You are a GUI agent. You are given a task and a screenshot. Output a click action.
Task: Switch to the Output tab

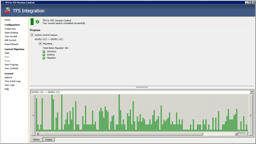coord(48,140)
